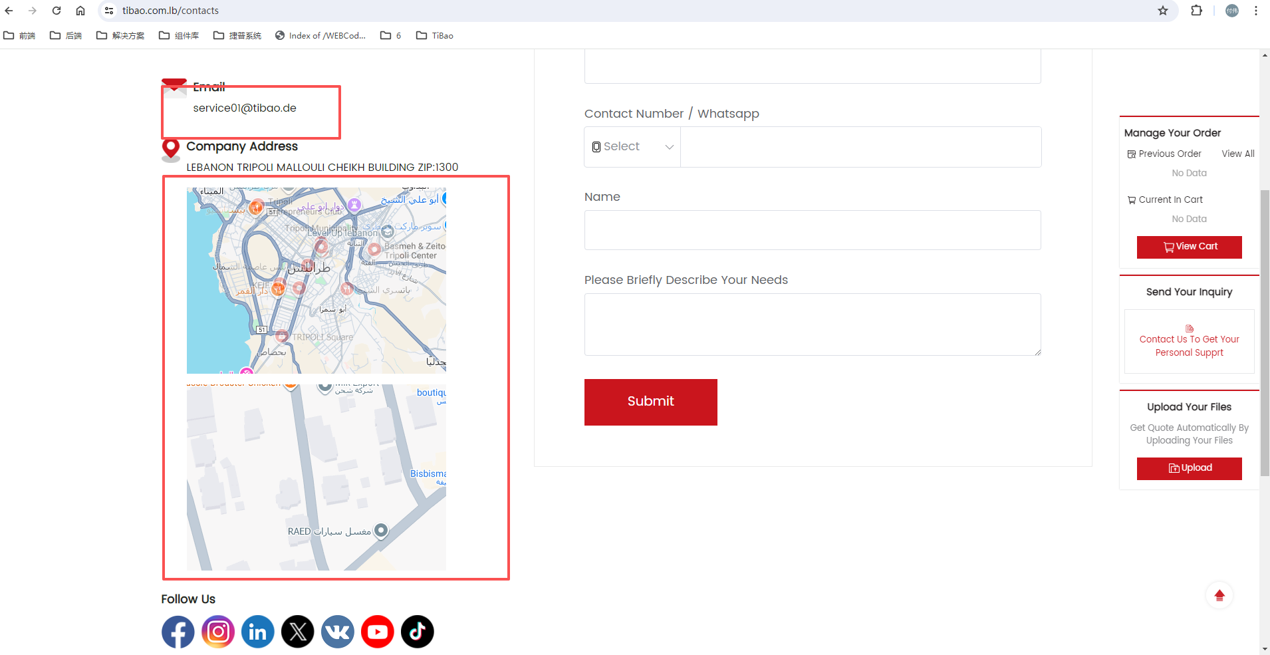Expand the country code Select dropdown

[x=632, y=147]
